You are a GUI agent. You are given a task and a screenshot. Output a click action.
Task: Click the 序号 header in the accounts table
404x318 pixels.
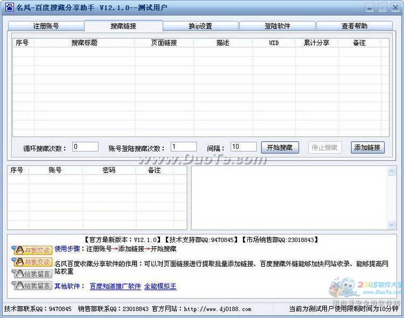coord(17,170)
